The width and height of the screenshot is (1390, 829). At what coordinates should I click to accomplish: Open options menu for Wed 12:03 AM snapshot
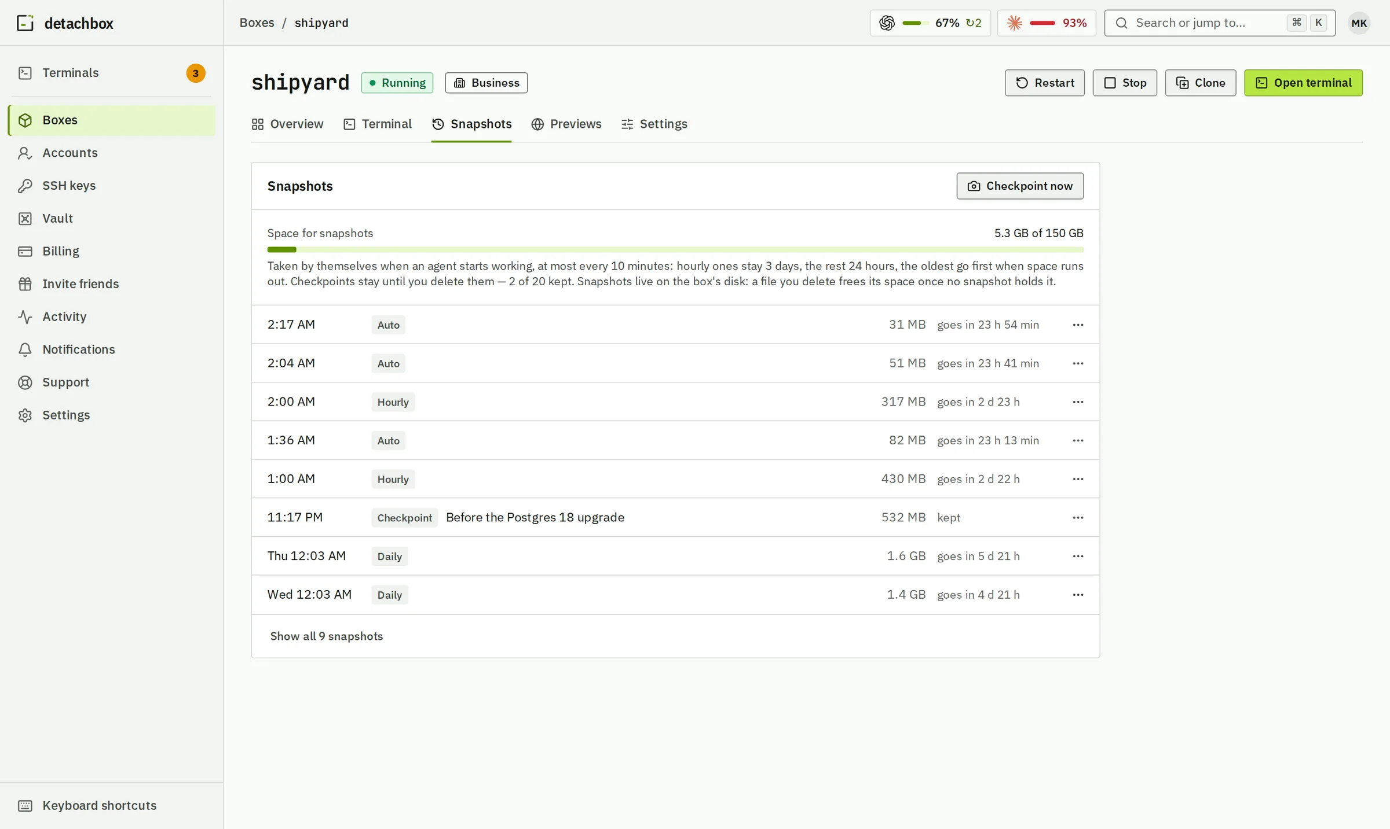click(x=1078, y=595)
